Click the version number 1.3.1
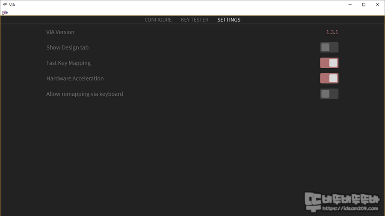This screenshot has width=385, height=216. point(332,32)
